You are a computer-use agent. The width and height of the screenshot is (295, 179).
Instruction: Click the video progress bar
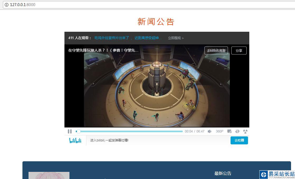(129, 131)
